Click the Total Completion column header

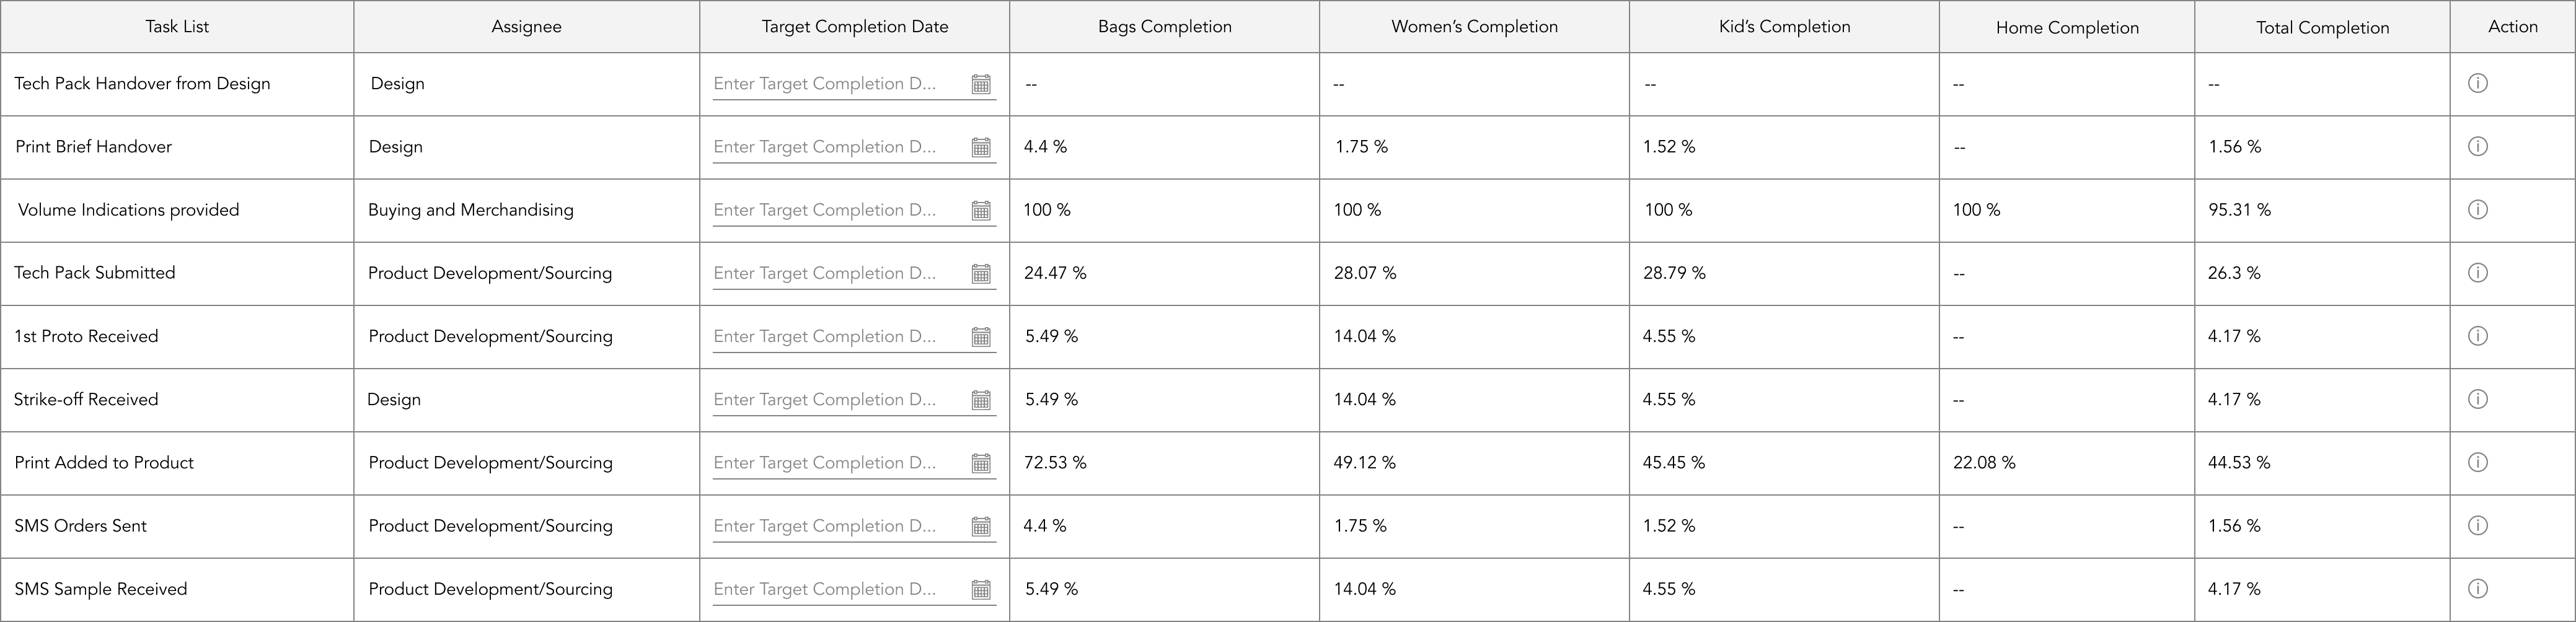[2322, 27]
